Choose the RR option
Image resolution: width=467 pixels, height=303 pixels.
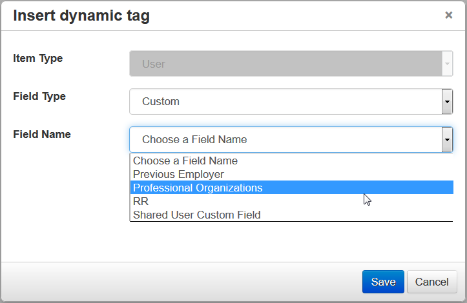click(141, 201)
